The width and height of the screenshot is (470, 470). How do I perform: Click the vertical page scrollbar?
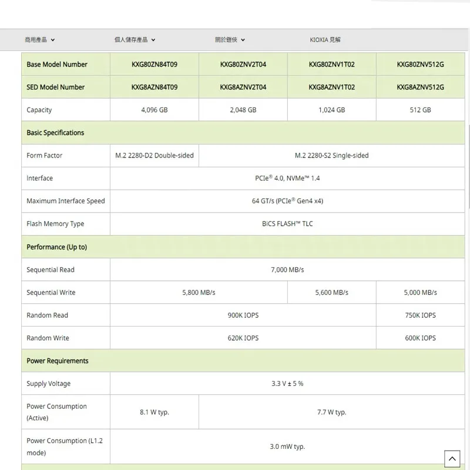[467, 176]
